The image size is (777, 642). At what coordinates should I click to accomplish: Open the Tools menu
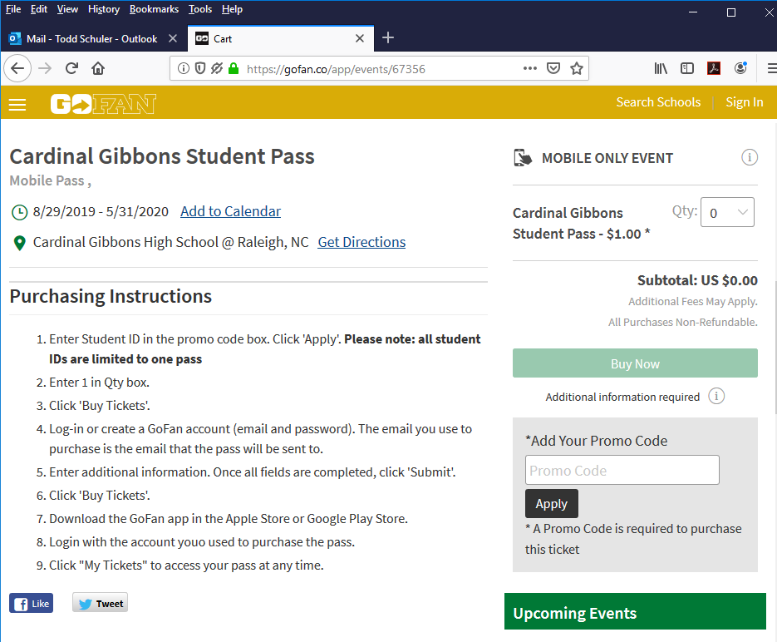[x=199, y=9]
